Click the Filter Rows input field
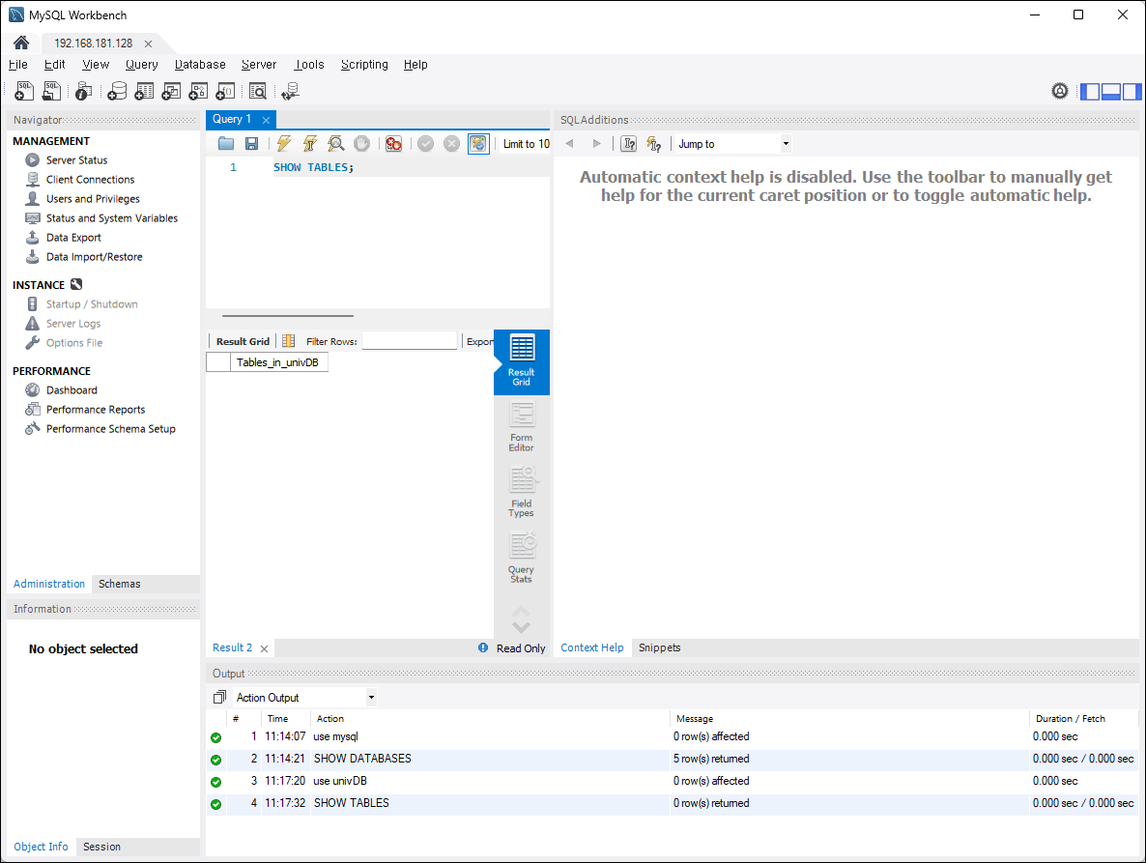Image resolution: width=1146 pixels, height=863 pixels. [410, 340]
